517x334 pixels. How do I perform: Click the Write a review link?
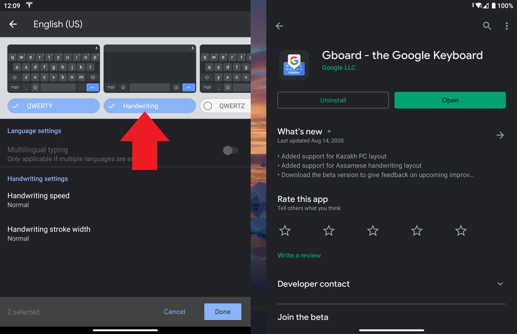coord(299,255)
